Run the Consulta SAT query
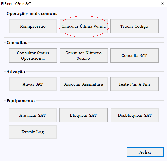Viewport: 167px width, 161px height. pyautogui.click(x=135, y=55)
